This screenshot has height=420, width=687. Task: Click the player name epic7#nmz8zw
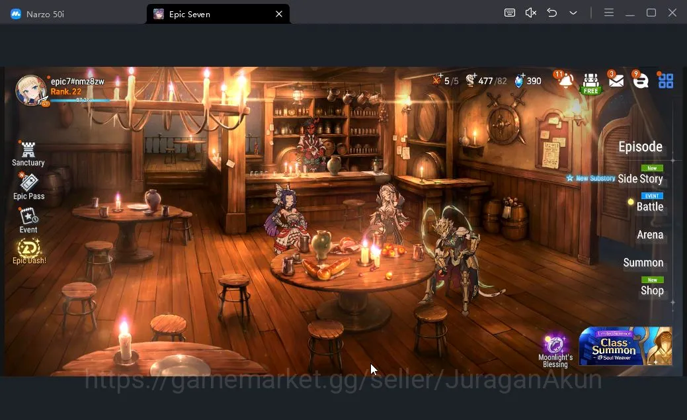[77, 81]
